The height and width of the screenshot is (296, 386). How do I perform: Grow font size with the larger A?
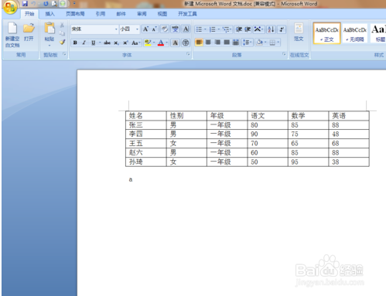tap(145, 29)
